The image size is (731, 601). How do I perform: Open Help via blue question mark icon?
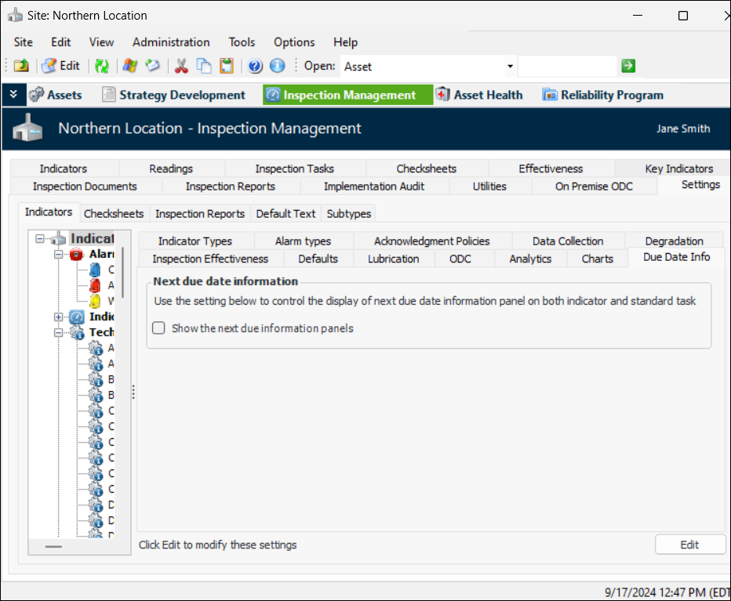pos(255,67)
